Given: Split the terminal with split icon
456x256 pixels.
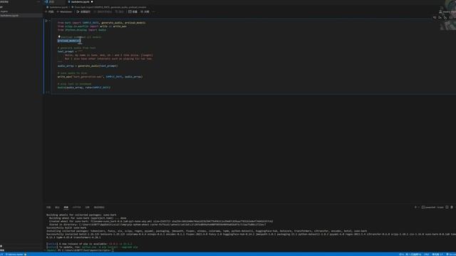Looking at the screenshot, I should [447, 207].
